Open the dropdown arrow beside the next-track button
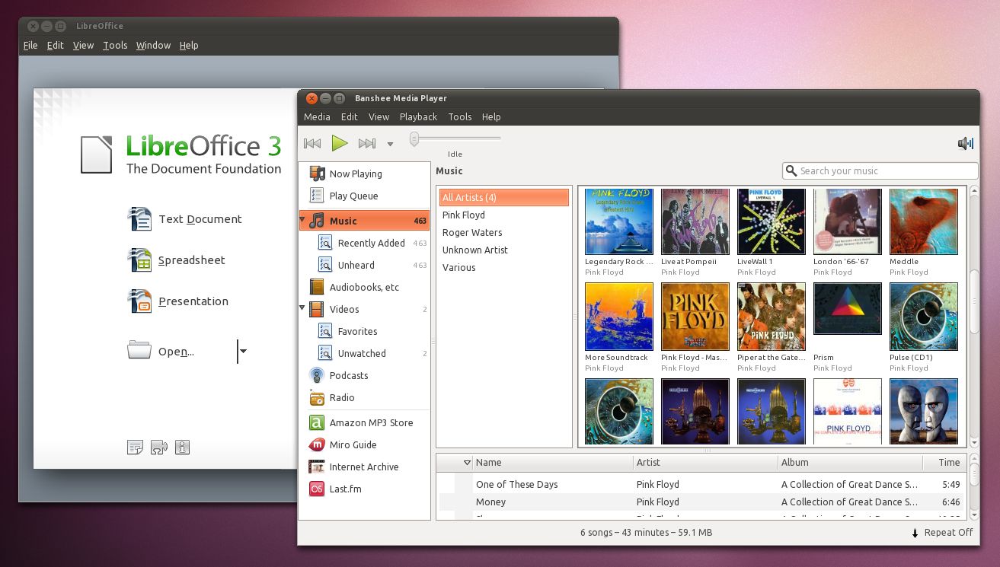The width and height of the screenshot is (1000, 567). pos(390,144)
